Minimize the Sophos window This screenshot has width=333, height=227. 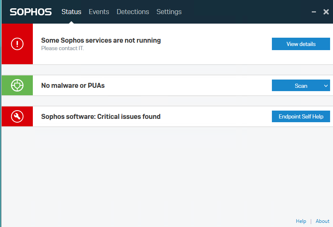314,12
